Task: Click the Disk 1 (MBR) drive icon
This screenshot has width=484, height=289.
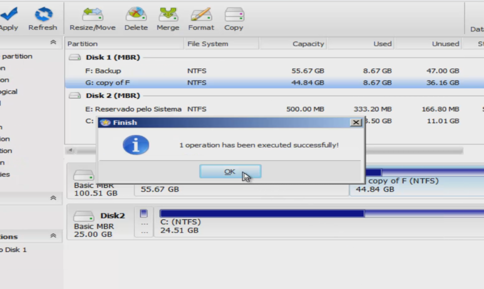Action: [x=75, y=57]
